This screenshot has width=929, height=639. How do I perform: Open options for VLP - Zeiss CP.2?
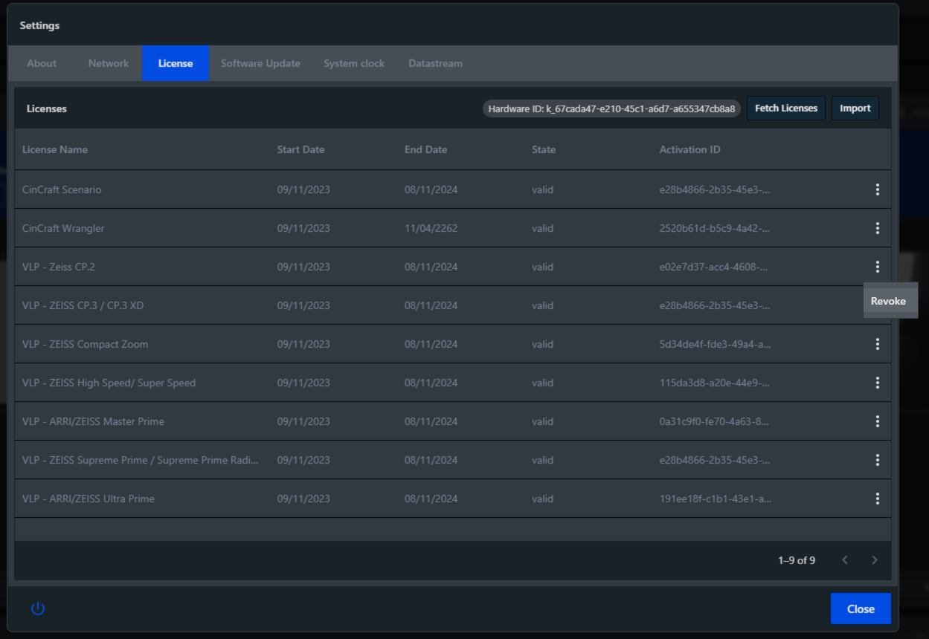pyautogui.click(x=877, y=267)
